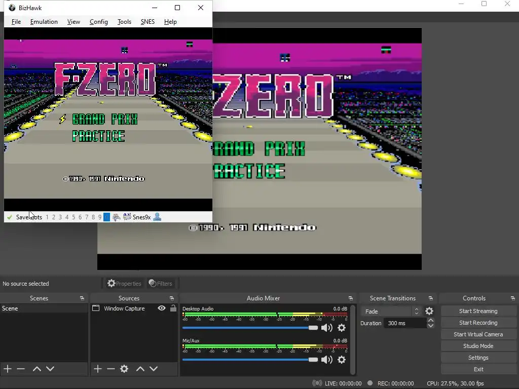The height and width of the screenshot is (389, 519).
Task: Open source Filters button
Action: point(161,284)
